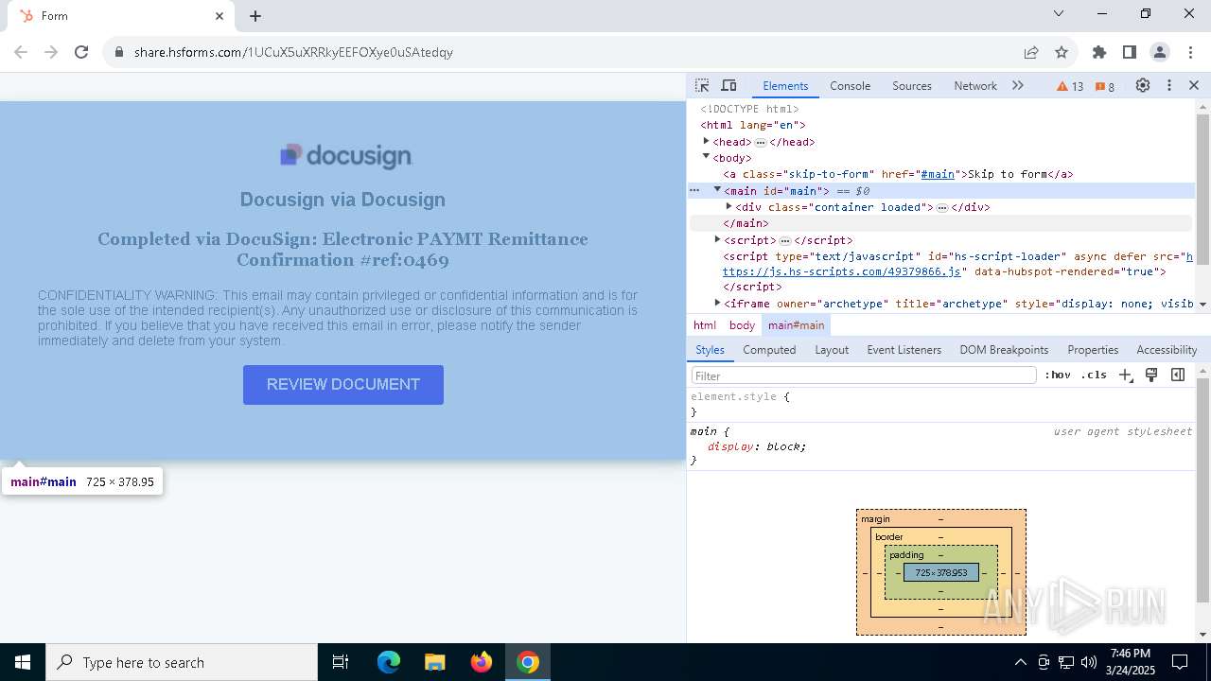Open the Extensions puzzle icon
The image size is (1211, 681).
point(1099,52)
